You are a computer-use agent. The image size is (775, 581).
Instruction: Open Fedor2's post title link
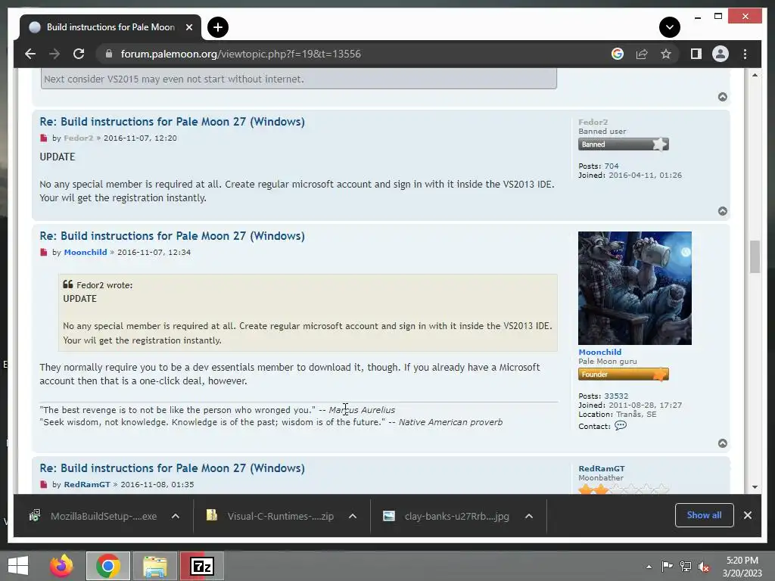(172, 122)
